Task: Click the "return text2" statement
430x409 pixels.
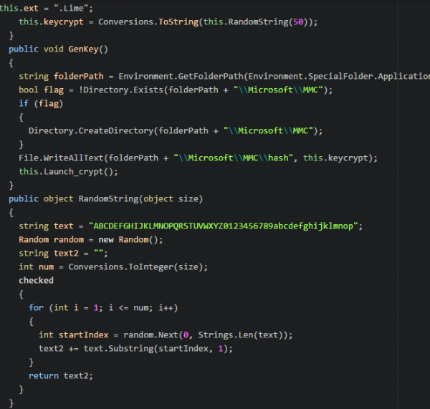Action: (x=61, y=375)
